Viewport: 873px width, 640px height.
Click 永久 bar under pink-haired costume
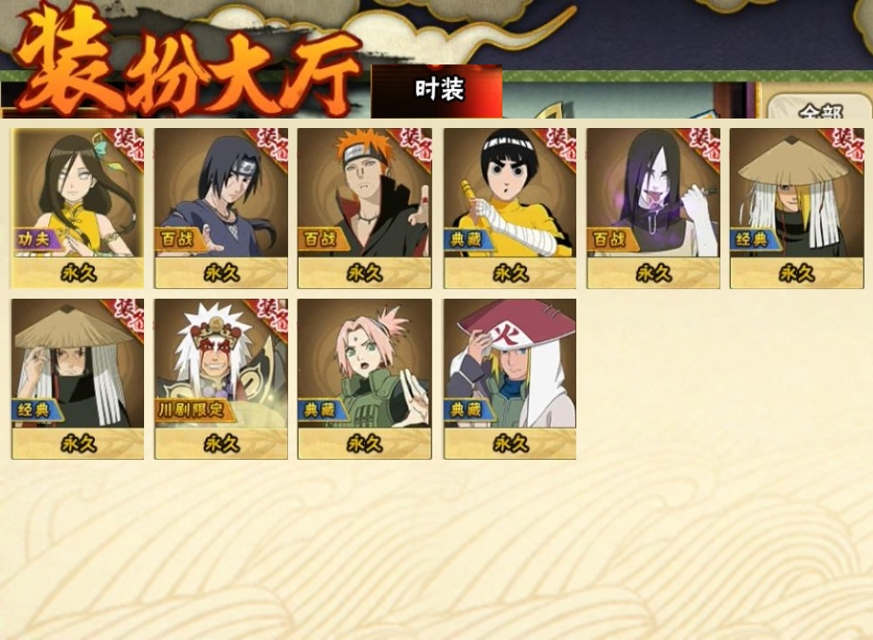pos(365,444)
